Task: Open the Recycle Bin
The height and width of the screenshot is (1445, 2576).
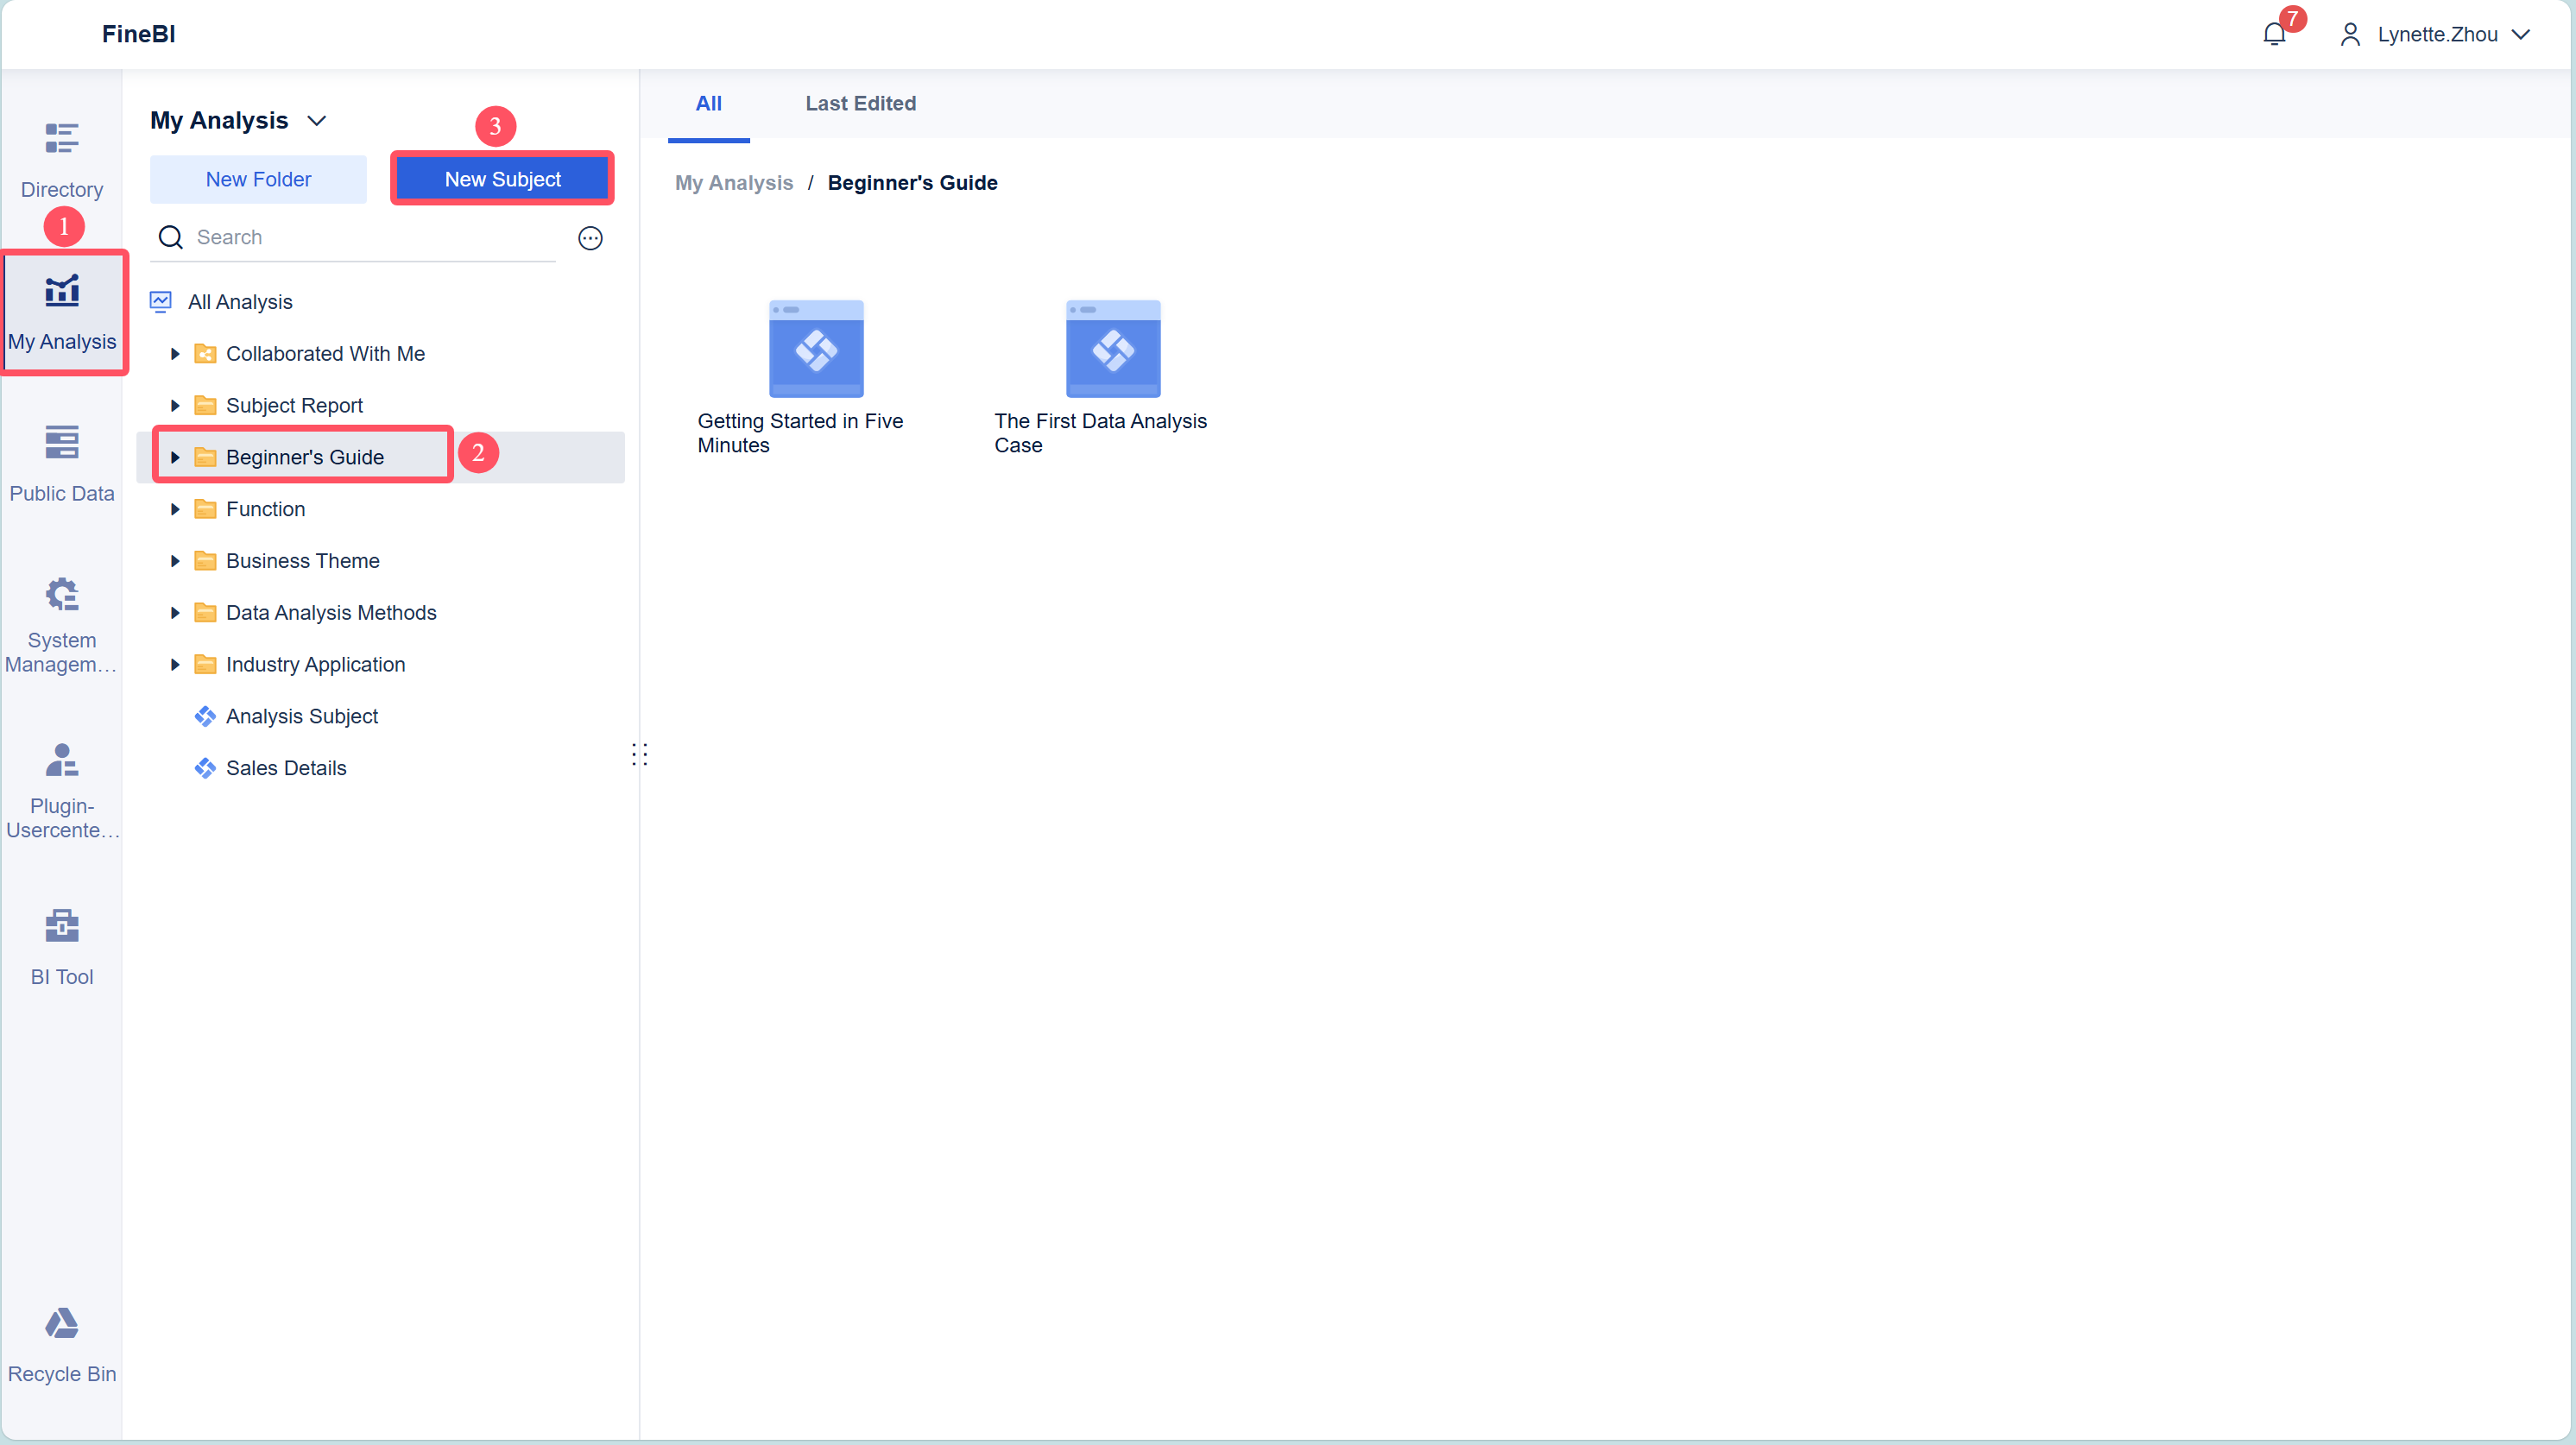Action: pyautogui.click(x=61, y=1343)
